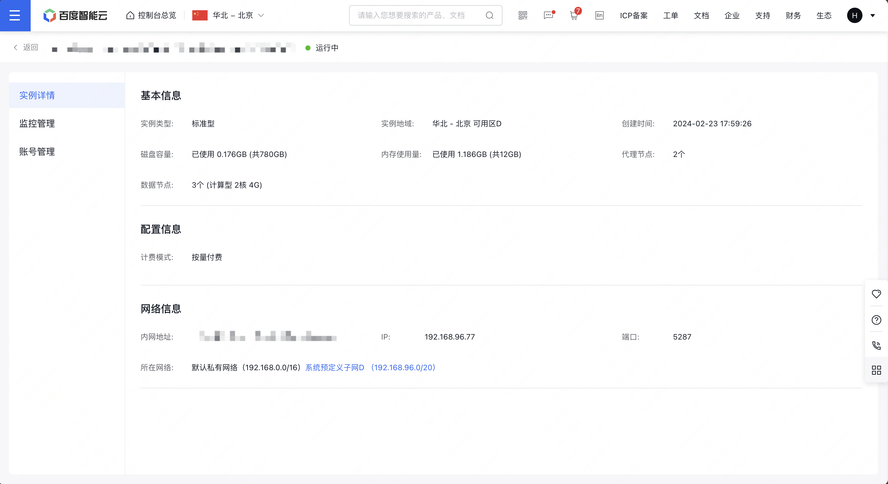Focus the product and document search field
The image size is (888, 484).
pyautogui.click(x=425, y=16)
